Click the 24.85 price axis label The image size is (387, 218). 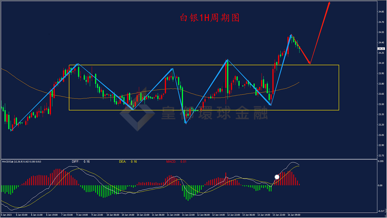tap(381, 12)
